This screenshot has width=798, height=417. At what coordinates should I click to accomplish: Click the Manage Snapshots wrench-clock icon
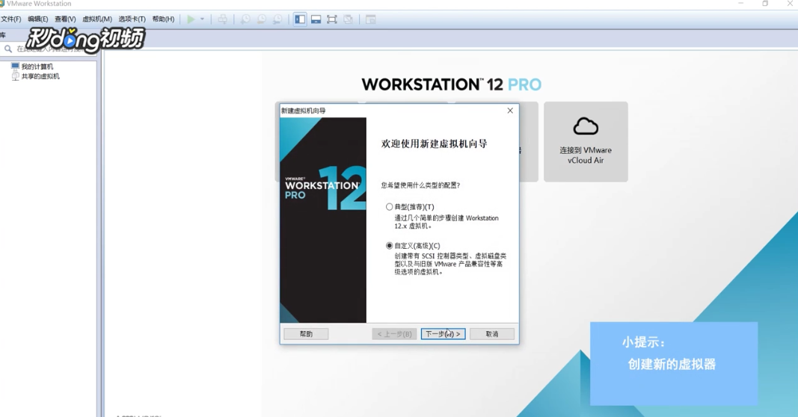(278, 19)
